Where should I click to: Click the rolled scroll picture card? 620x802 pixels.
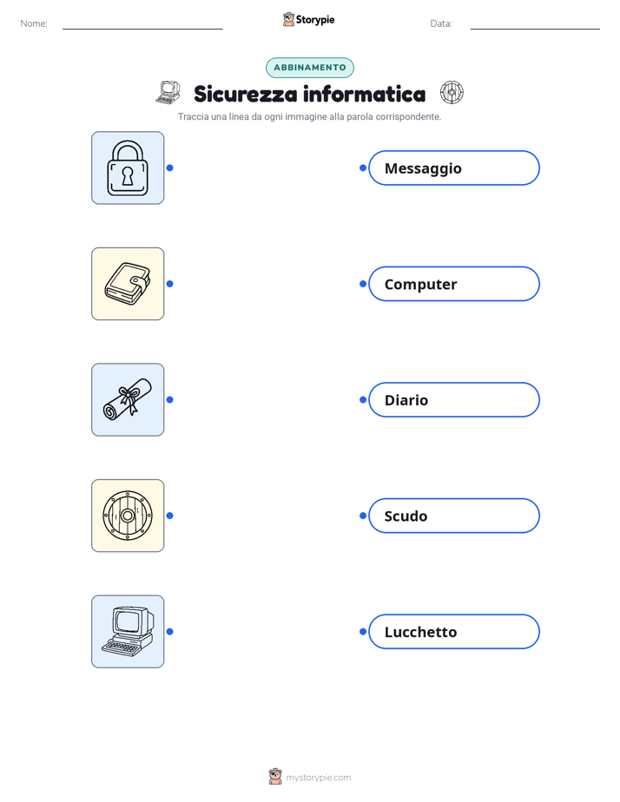(x=128, y=399)
